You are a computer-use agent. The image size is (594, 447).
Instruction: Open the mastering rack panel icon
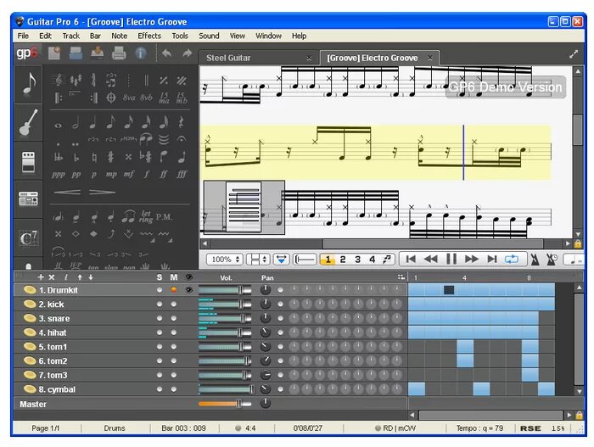[28, 198]
